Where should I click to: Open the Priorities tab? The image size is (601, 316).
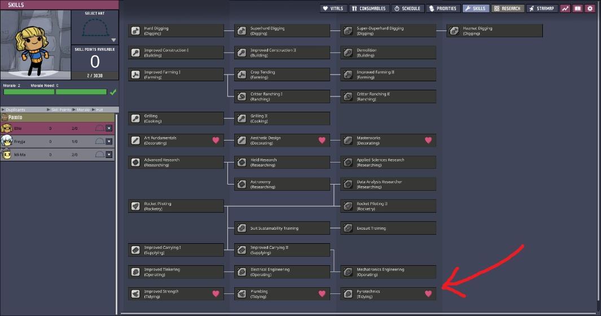click(x=442, y=8)
